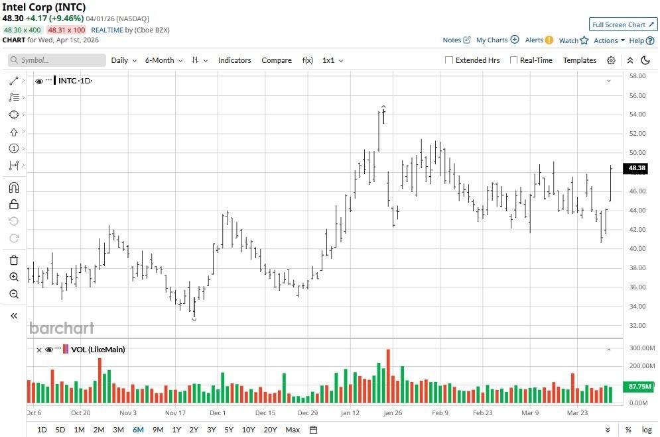Select the 5Y time range
The image size is (660, 437).
point(229,430)
